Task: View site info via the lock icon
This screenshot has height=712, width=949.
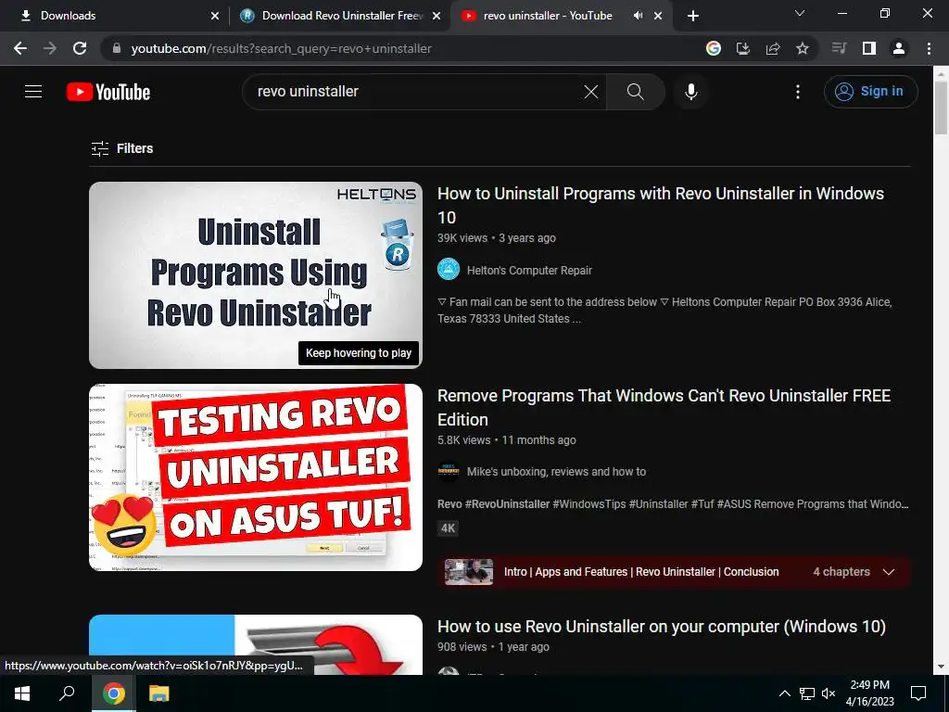Action: 117,48
